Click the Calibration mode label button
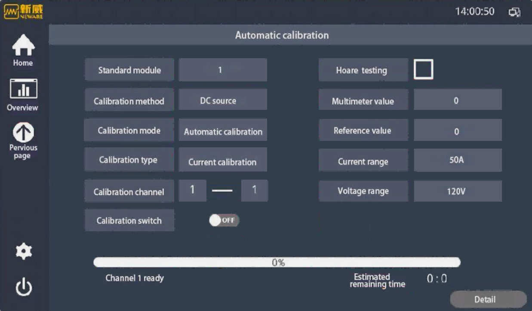Screen dimensions: 532x311 coord(129,130)
